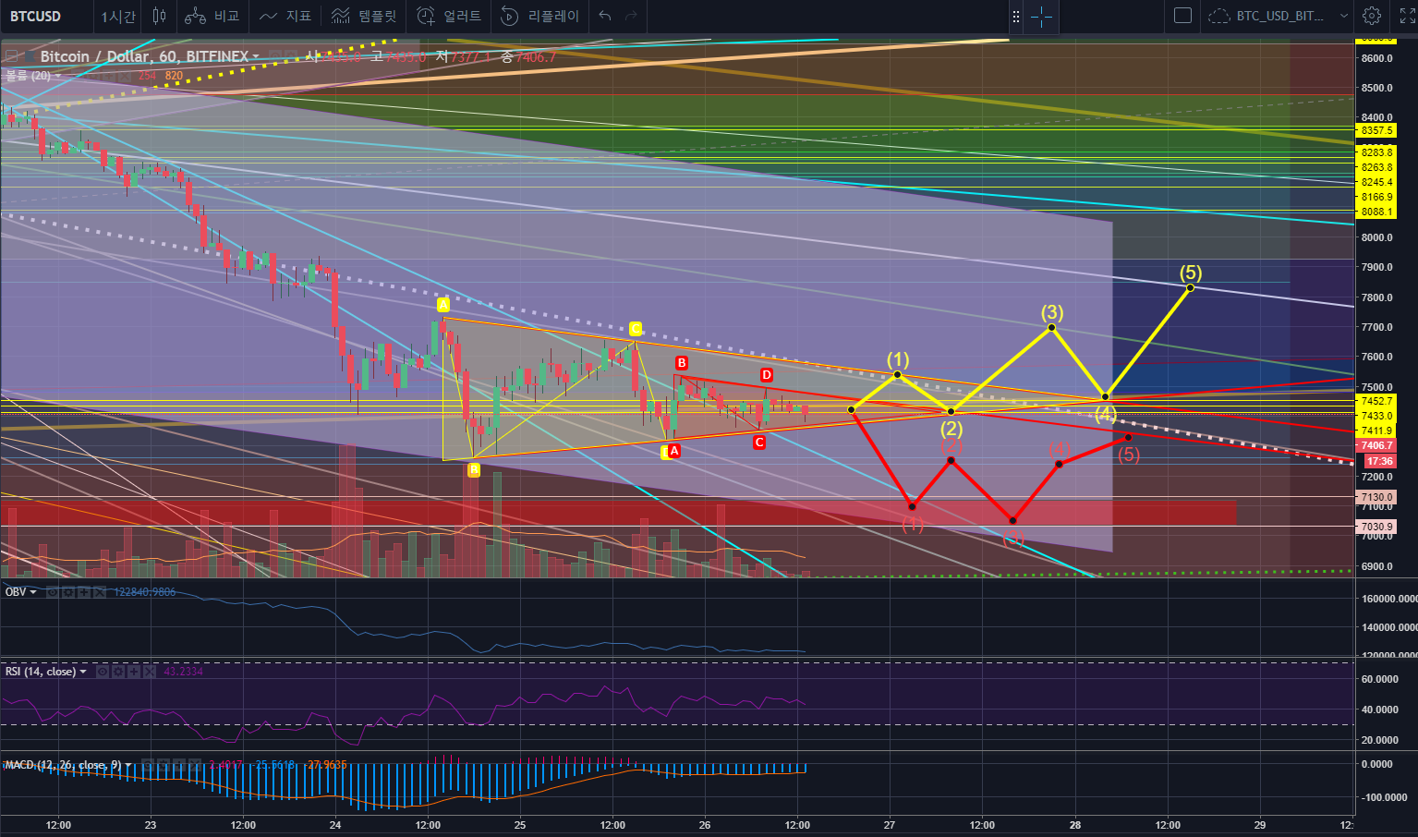Viewport: 1418px width, 837px height.
Task: Click the 7452.7 price label
Action: click(1376, 401)
